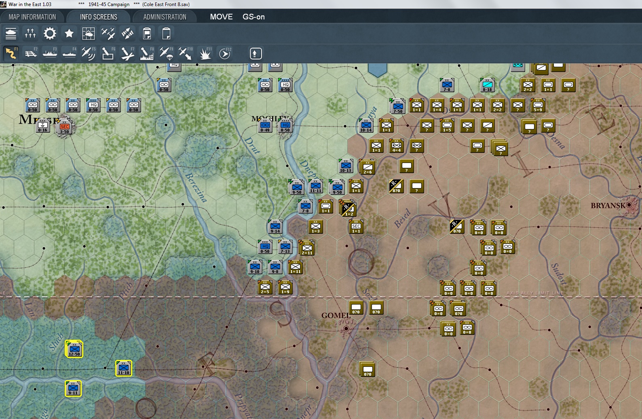
Task: Select the Soviet 2=5 unit
Action: pos(265,287)
